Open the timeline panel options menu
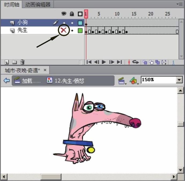The width and height of the screenshot is (185, 181). pyautogui.click(x=180, y=4)
